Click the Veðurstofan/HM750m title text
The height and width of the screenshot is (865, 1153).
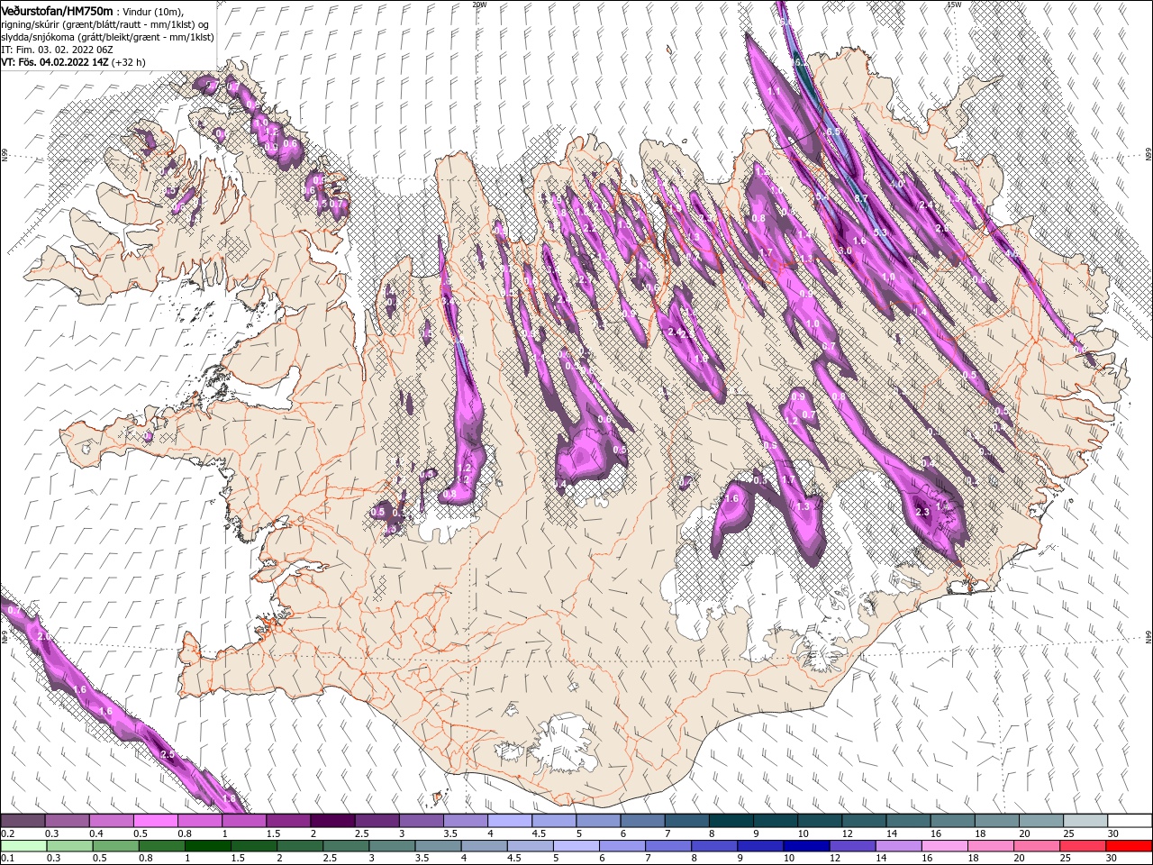click(57, 11)
